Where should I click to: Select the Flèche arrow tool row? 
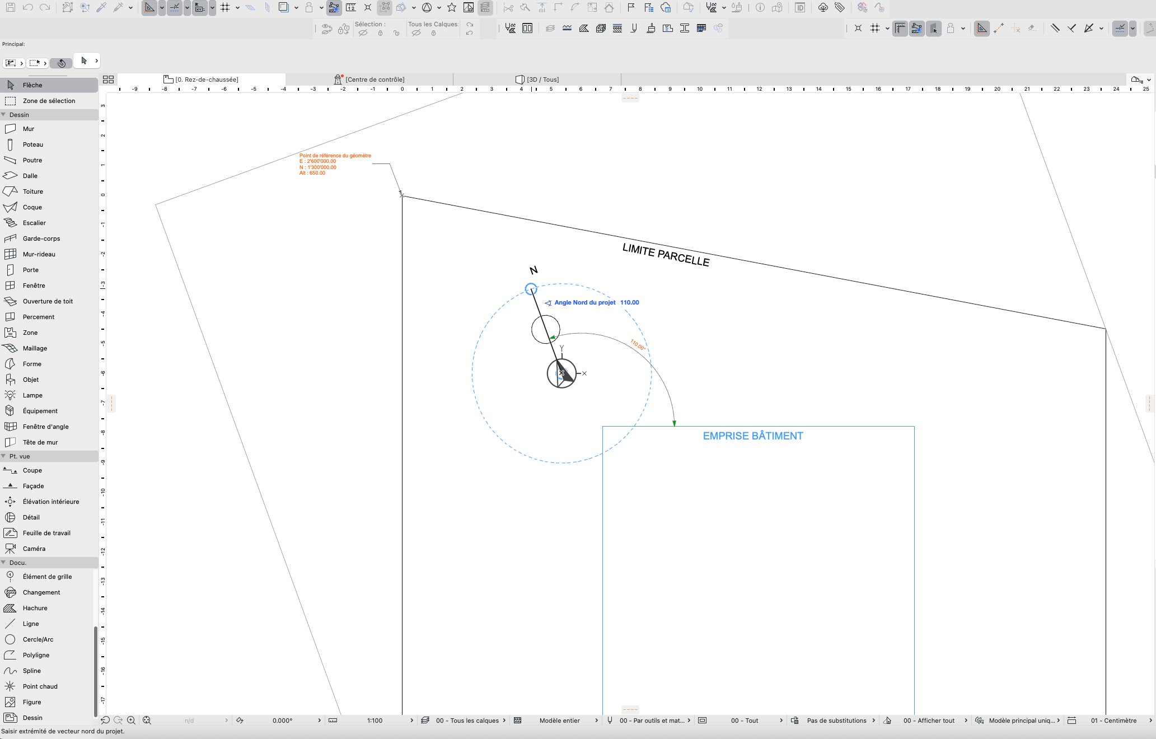pos(49,85)
